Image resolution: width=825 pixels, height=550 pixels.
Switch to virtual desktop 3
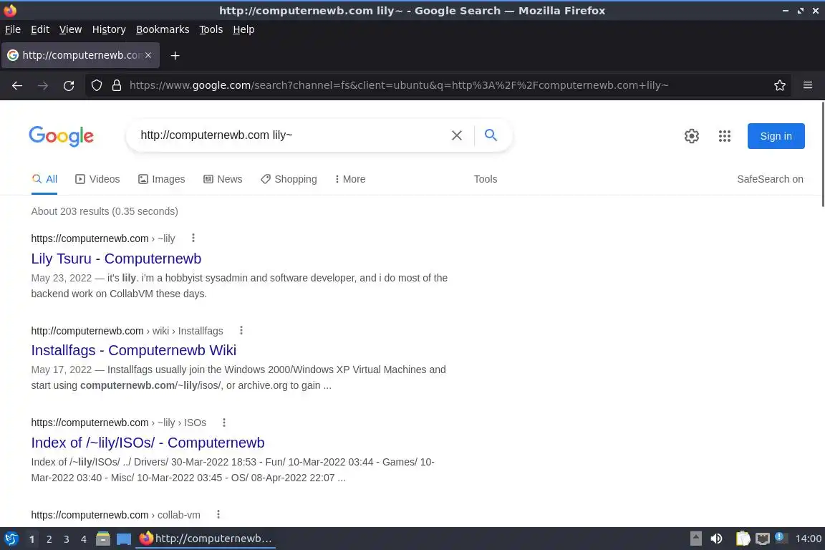tap(67, 539)
